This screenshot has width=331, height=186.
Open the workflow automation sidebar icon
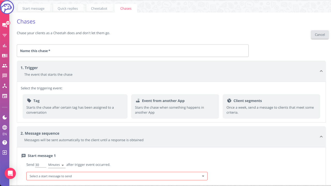[x=5, y=86]
